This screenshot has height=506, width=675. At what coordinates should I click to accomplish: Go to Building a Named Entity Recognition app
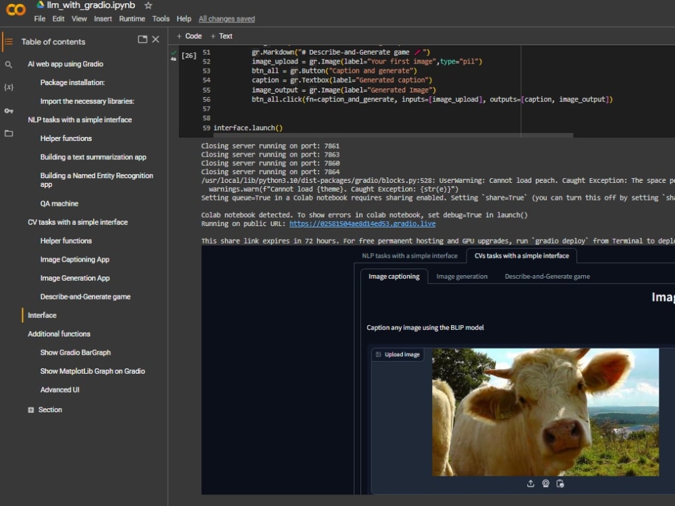click(97, 180)
